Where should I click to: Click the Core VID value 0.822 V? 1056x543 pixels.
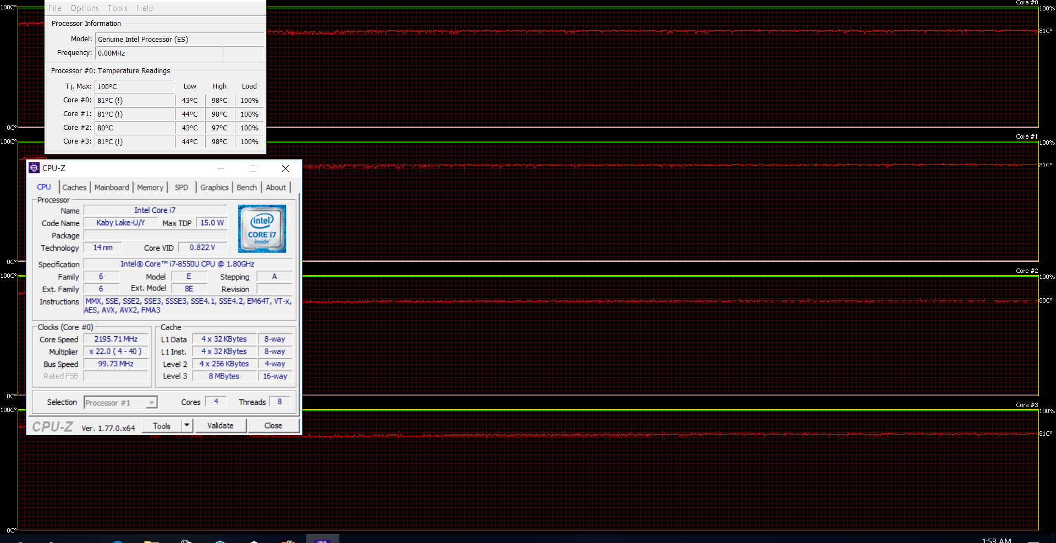202,248
